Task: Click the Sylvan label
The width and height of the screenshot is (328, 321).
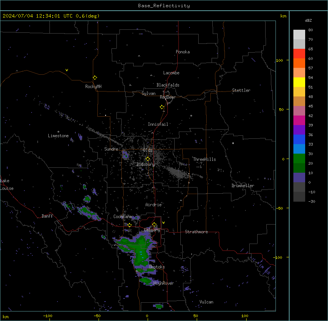Action: click(148, 93)
